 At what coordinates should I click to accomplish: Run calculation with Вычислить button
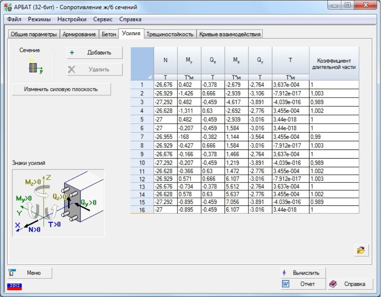coord(303,273)
